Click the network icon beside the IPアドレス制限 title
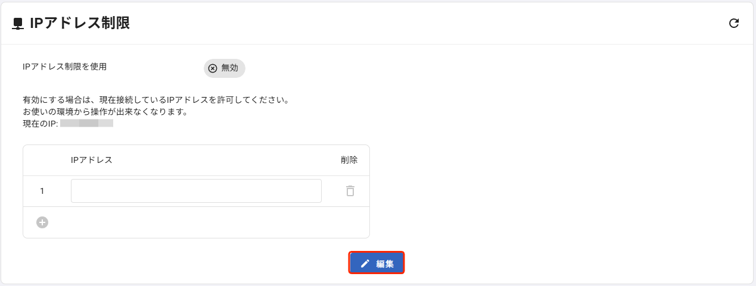This screenshot has height=286, width=756. [x=18, y=24]
